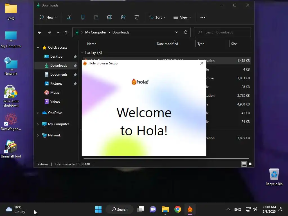Open the VM6 folder on desktop

click(11, 11)
